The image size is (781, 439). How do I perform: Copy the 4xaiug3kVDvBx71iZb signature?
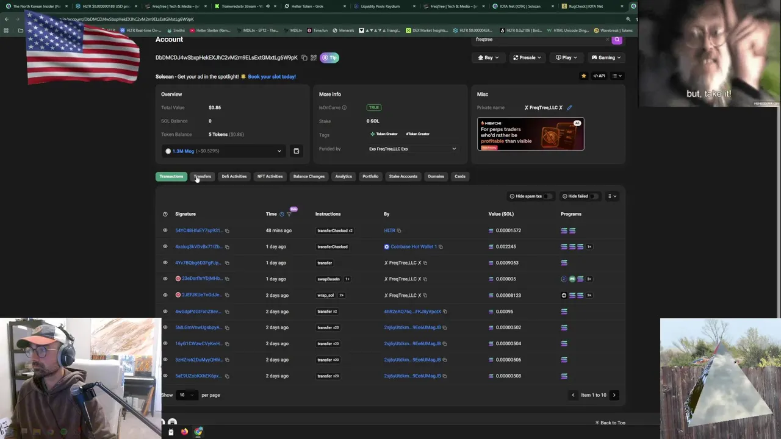(x=227, y=247)
